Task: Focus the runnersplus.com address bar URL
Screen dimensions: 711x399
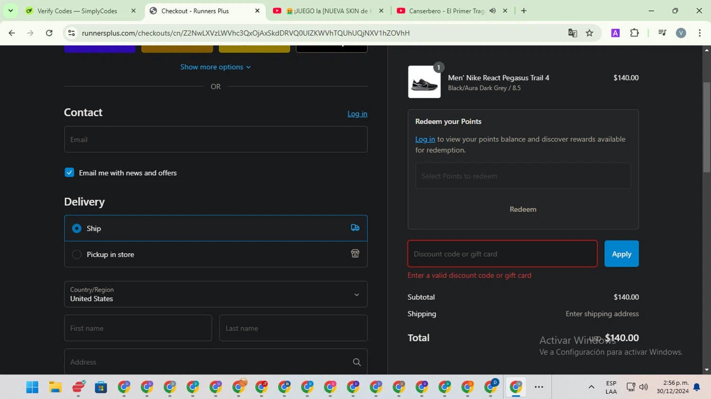Action: point(246,33)
